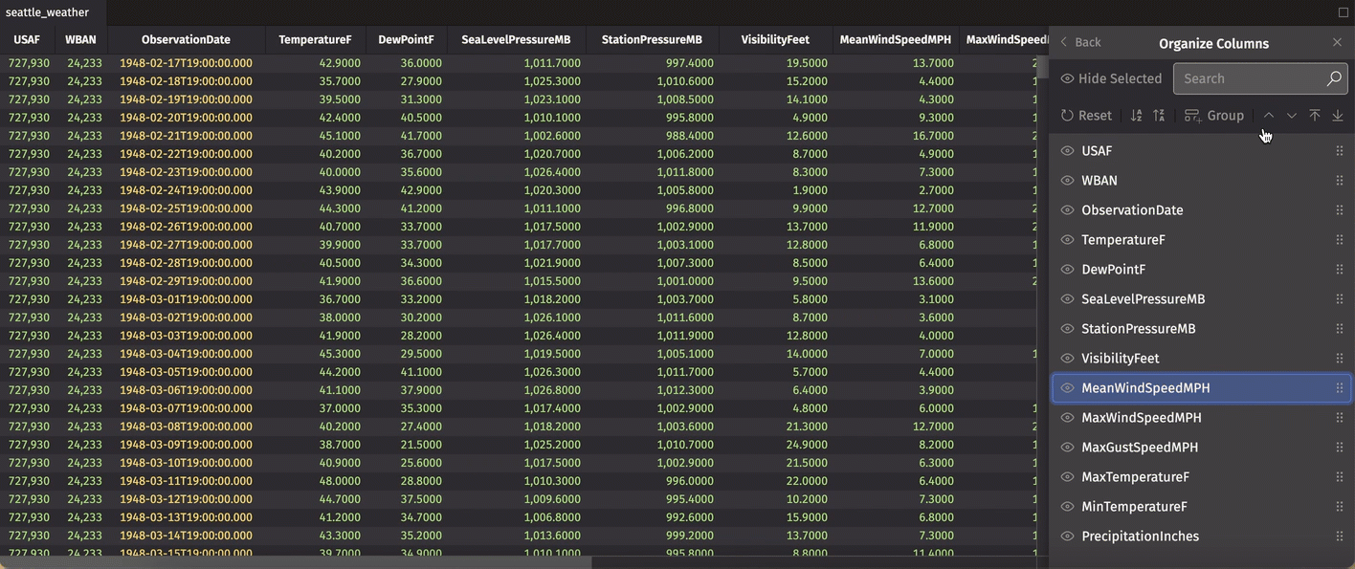The width and height of the screenshot is (1355, 569).
Task: Go Back from Organize Columns
Action: point(1079,43)
